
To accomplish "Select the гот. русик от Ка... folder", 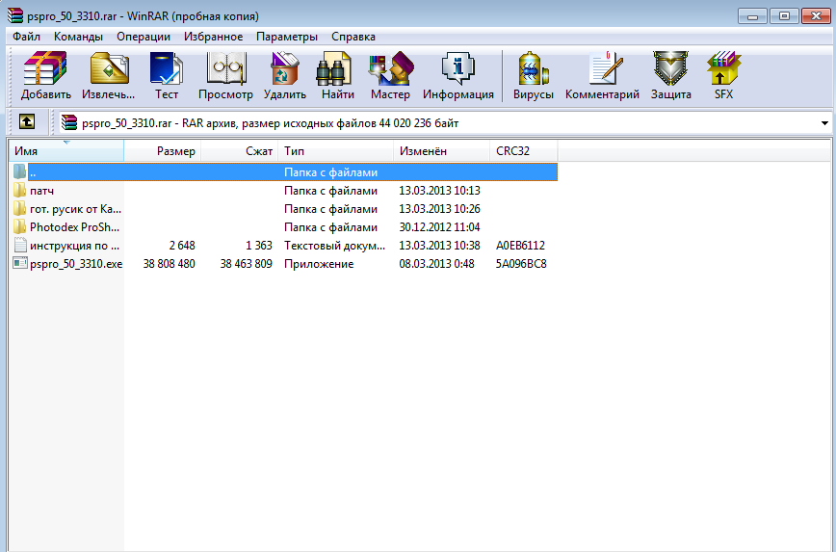I will (75, 208).
